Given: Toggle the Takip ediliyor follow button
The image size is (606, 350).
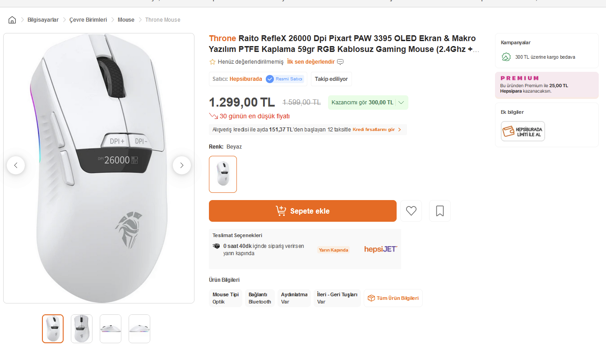Looking at the screenshot, I should pyautogui.click(x=331, y=79).
